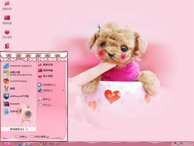
Task: Open 我的电脑 in start menu right column
Action: click(x=45, y=70)
